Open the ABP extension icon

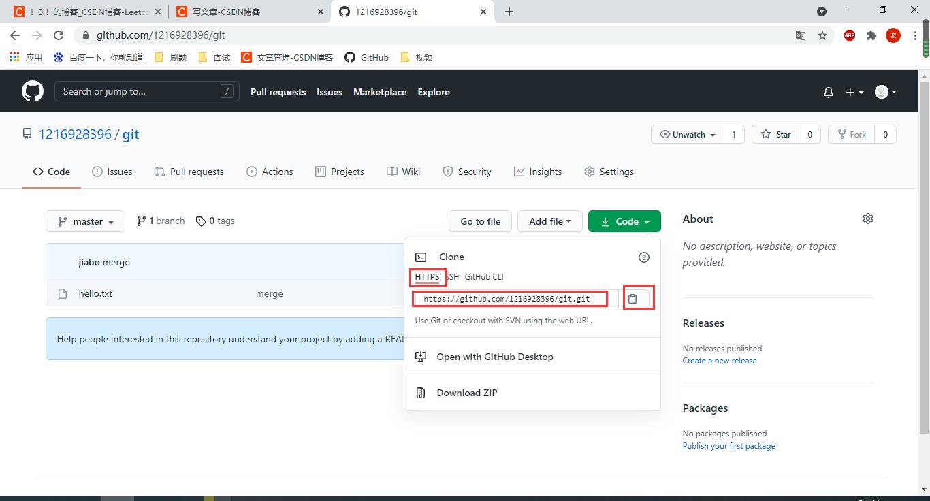coord(850,35)
